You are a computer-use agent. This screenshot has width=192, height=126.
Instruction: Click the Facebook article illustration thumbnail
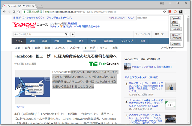click(32, 87)
